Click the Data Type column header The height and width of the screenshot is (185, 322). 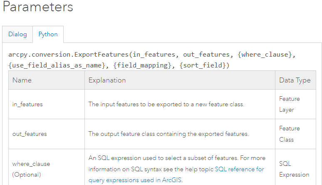pos(295,80)
